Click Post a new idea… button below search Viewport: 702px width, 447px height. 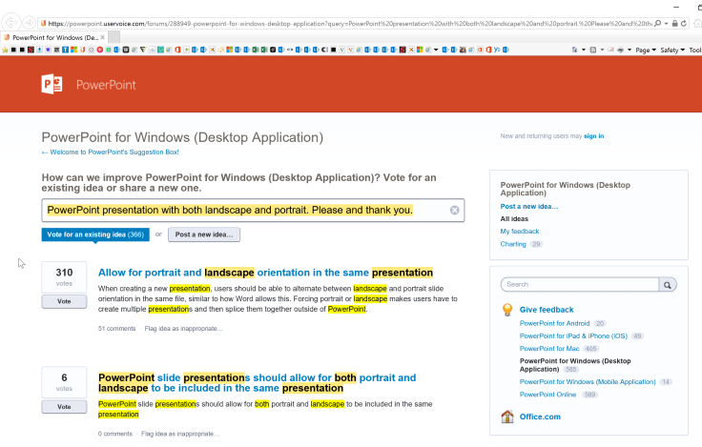pyautogui.click(x=204, y=234)
